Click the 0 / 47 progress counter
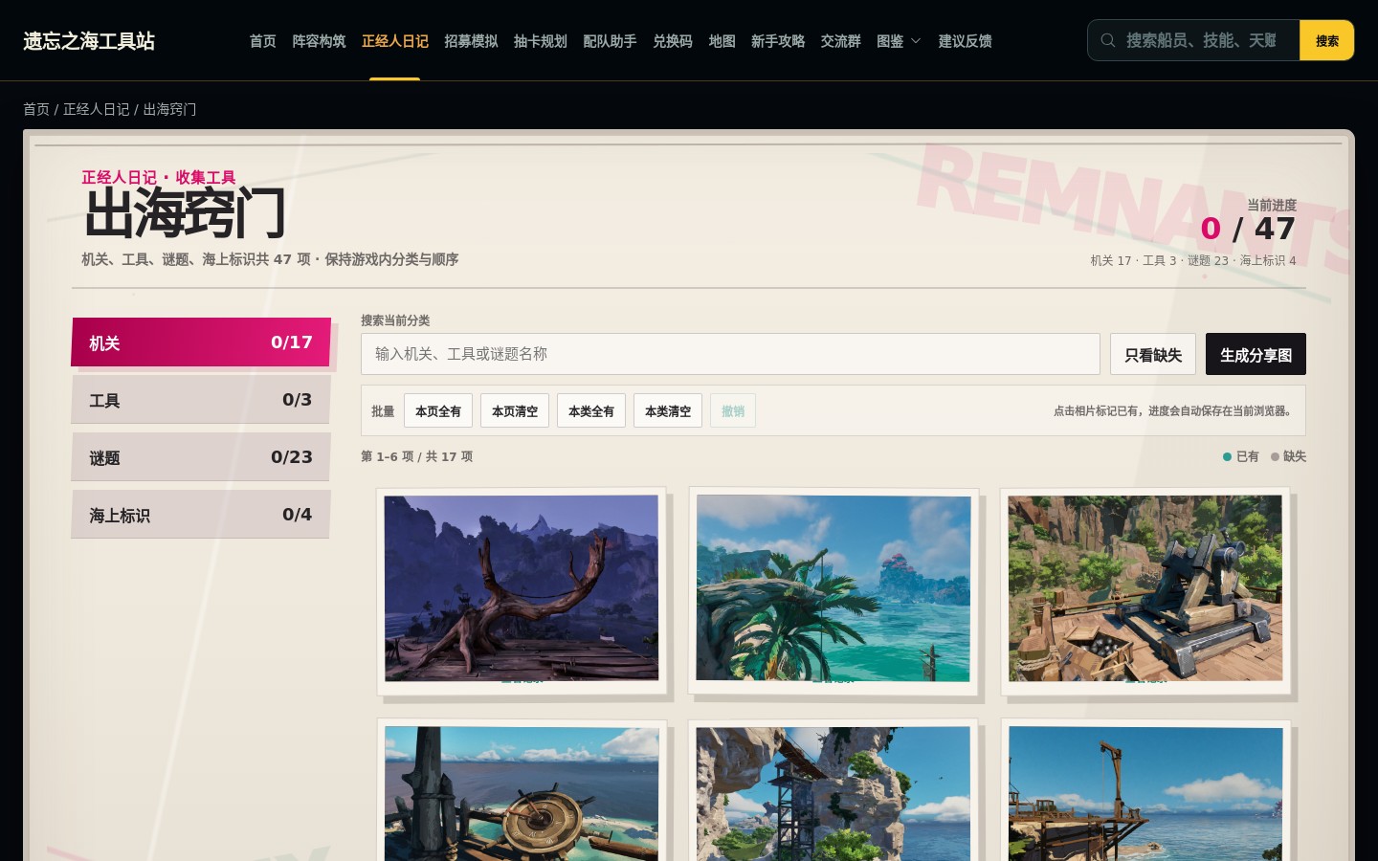The image size is (1378, 861). [x=1248, y=229]
